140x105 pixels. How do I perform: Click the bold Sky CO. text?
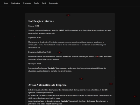105,90
